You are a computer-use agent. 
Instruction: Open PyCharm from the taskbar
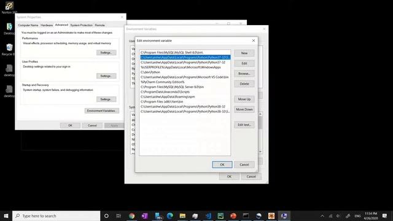(220, 215)
